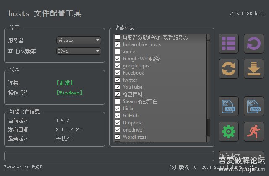Click the purple circular arrow icon

pos(254,44)
